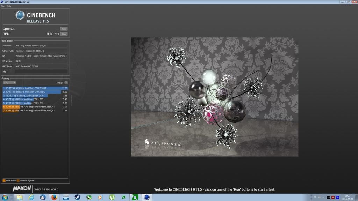This screenshot has width=358, height=201.
Task: Open the printer/scanner app taskbar icon
Action: (x=66, y=198)
